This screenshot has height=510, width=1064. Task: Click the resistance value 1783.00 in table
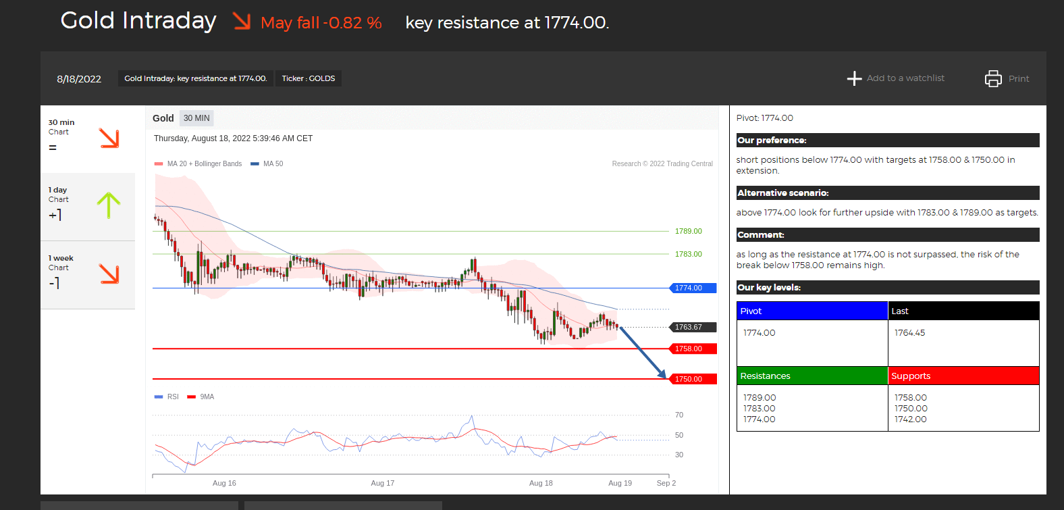760,408
